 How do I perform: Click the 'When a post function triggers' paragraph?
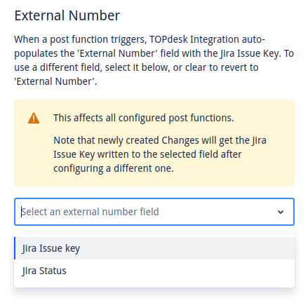point(154,60)
